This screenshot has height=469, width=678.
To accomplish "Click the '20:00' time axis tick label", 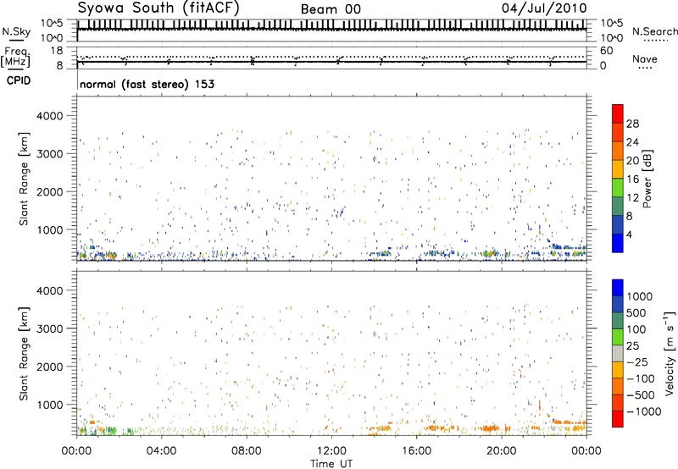I will pos(502,451).
